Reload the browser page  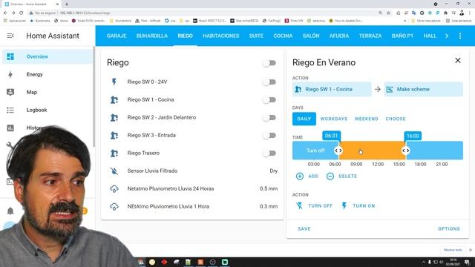(22, 13)
